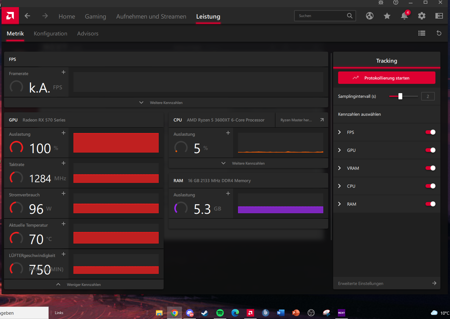
Task: Go back with the left arrow
Action: point(27,16)
